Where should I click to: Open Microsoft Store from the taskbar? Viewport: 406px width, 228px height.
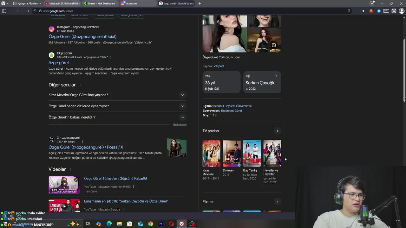coord(130,224)
